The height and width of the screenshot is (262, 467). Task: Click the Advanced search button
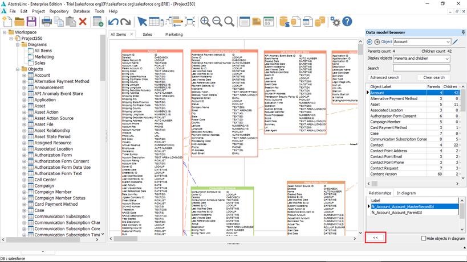pyautogui.click(x=384, y=77)
